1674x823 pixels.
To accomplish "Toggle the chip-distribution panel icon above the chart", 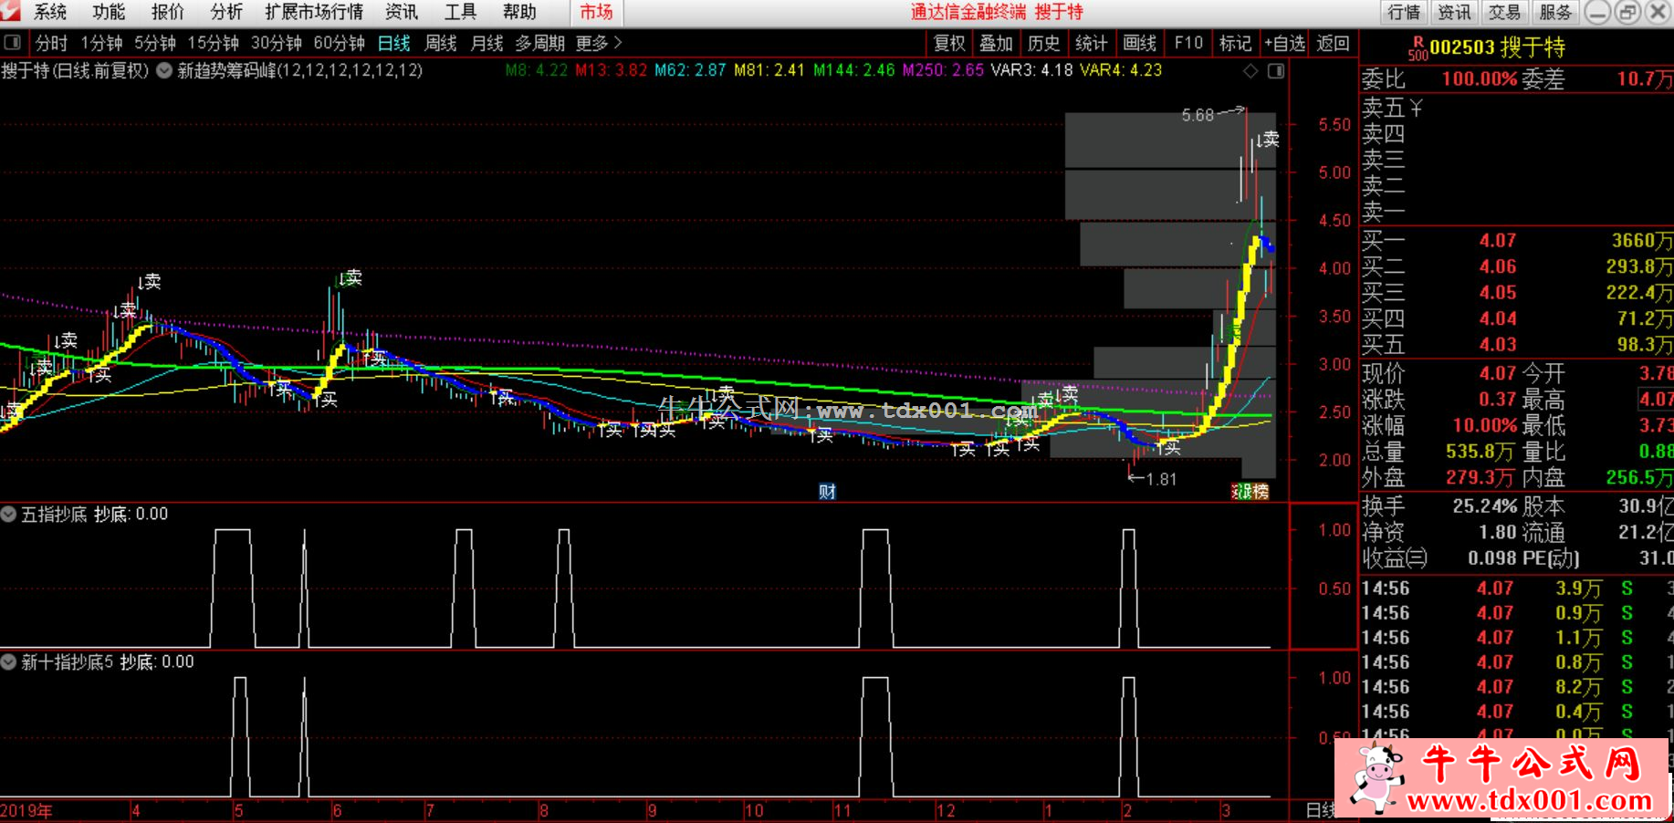I will click(x=1276, y=70).
